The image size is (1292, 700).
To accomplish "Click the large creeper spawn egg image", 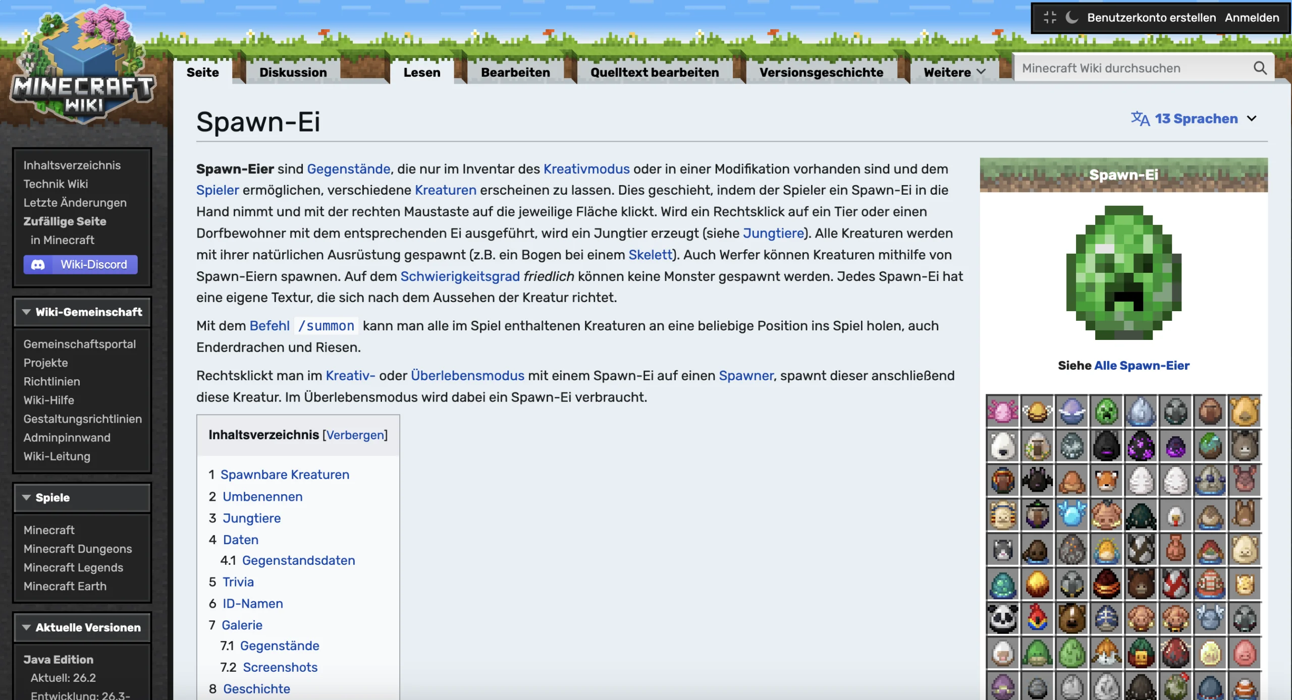I will tap(1123, 273).
